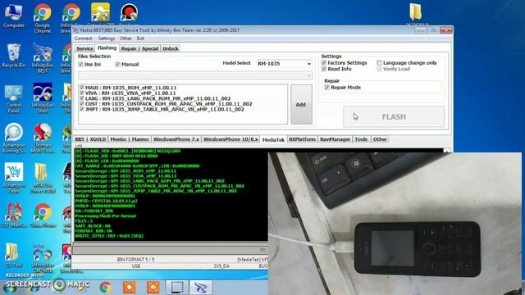Uncheck the MAUI ROM file entry
525x295 pixels.
82,88
